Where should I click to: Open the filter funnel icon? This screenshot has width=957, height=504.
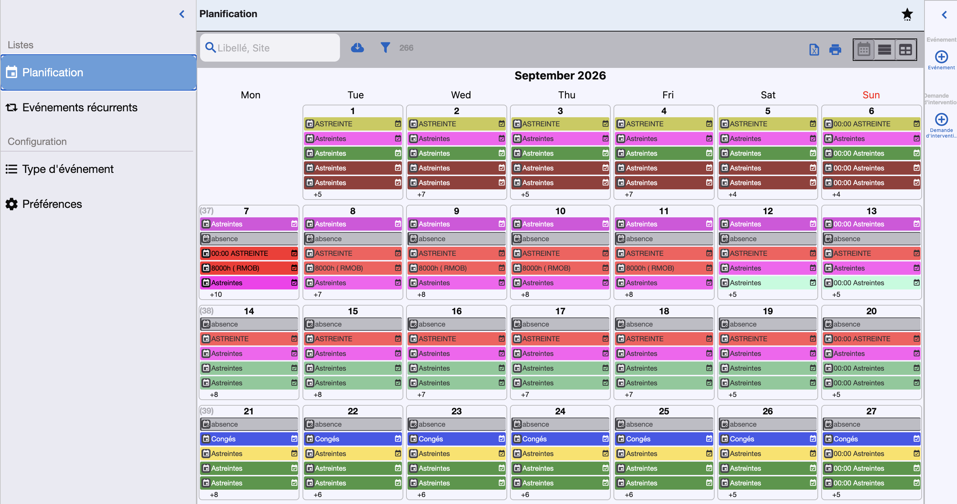pos(385,48)
